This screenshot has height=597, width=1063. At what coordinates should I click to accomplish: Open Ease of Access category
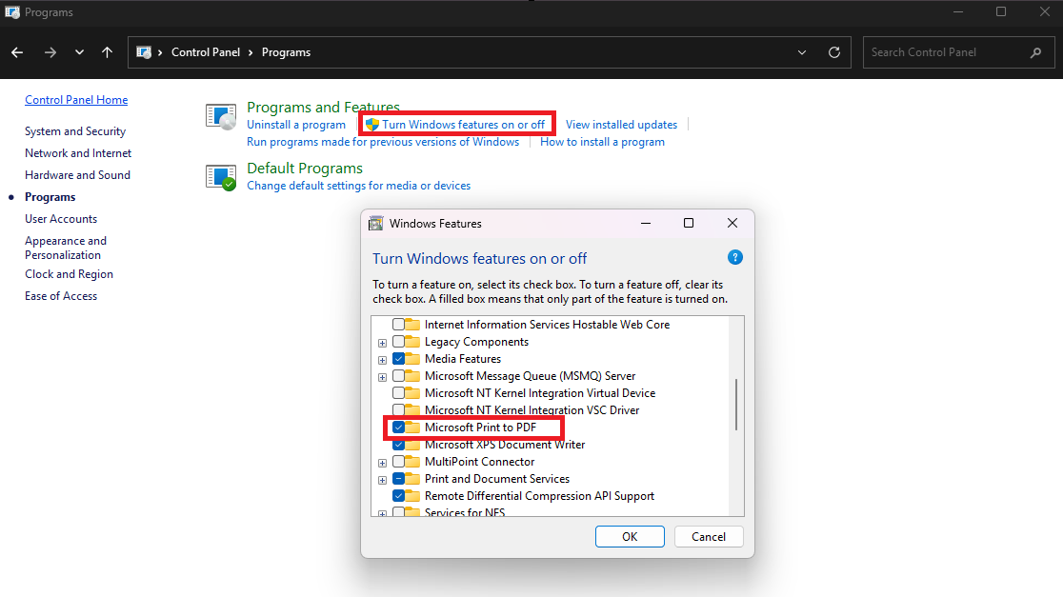click(61, 296)
